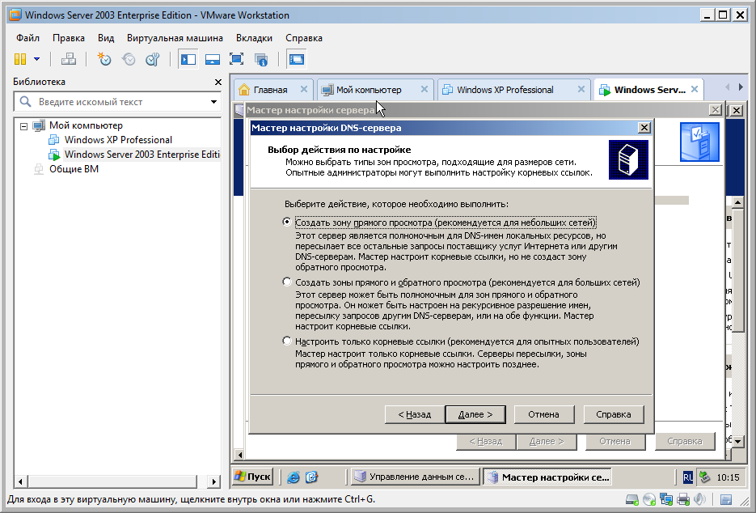
Task: Click the DNS server icon in wizard header
Action: pyautogui.click(x=628, y=159)
